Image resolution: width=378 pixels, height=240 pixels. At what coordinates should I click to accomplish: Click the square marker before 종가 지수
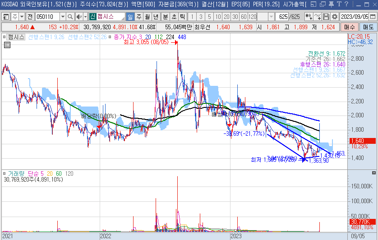[x=110, y=37]
